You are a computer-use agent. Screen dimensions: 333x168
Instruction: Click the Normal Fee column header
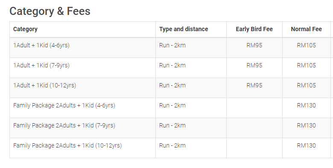[306, 29]
